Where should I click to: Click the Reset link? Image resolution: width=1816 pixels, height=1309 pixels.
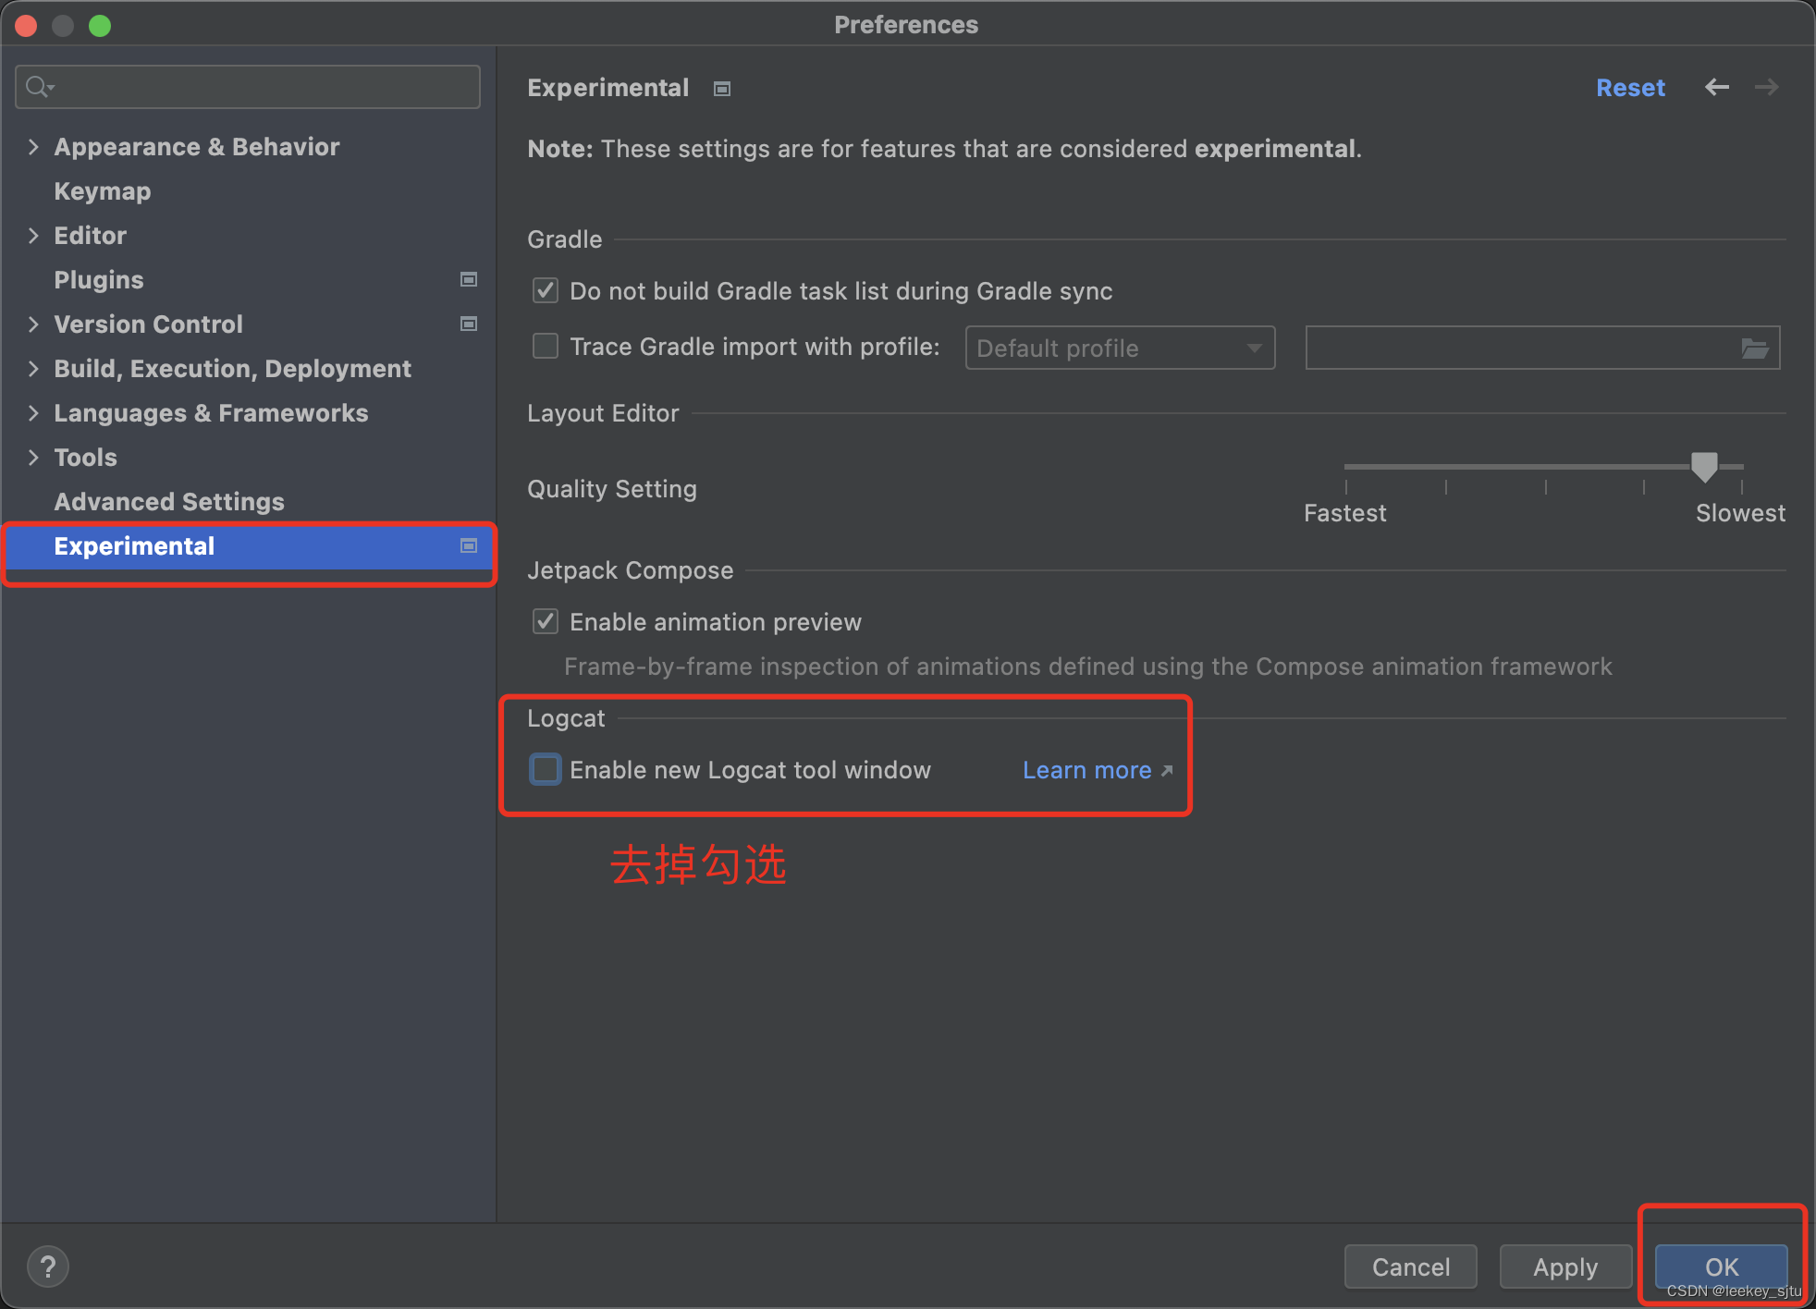1629,87
